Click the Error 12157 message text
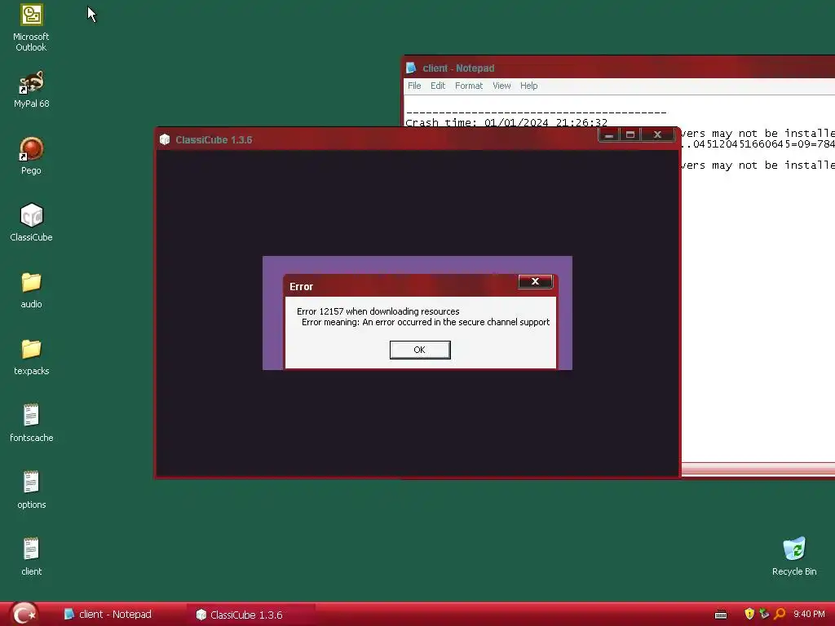Image resolution: width=835 pixels, height=626 pixels. point(378,311)
